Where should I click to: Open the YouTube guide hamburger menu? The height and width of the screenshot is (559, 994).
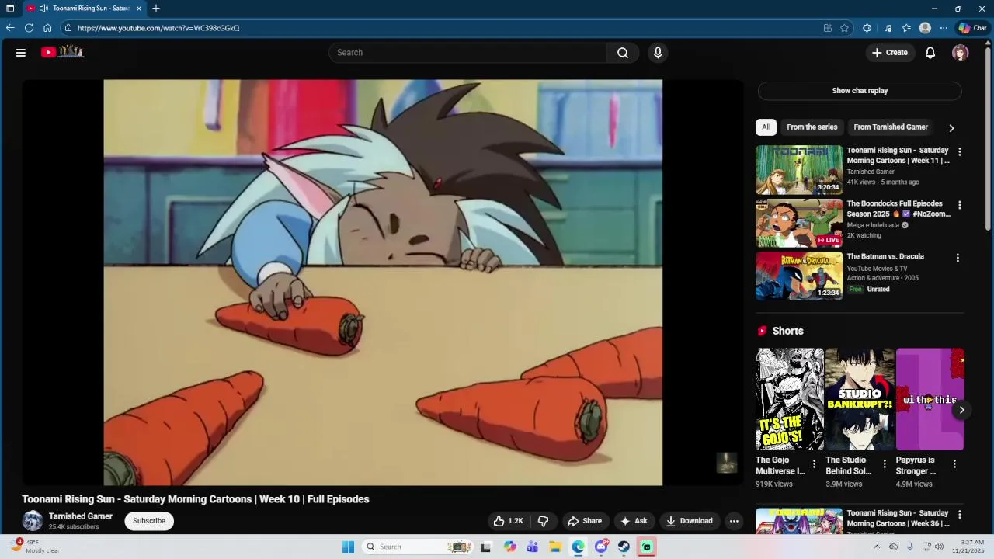[x=21, y=53]
